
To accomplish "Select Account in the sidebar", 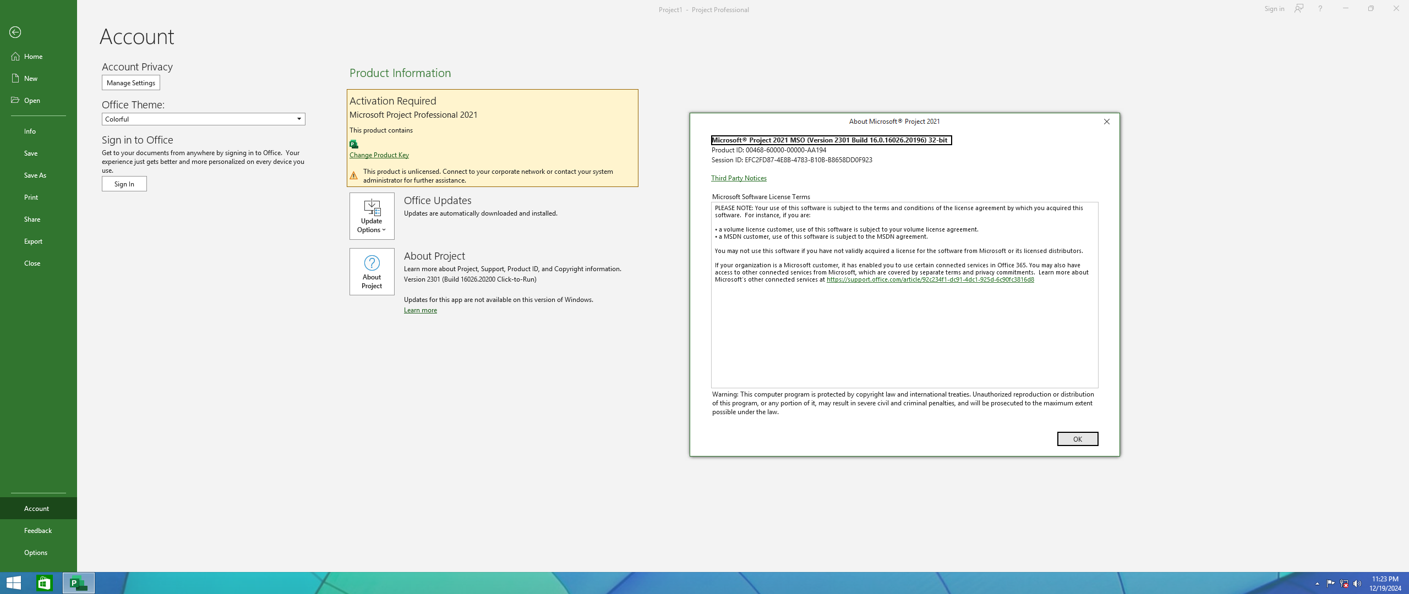I will point(39,508).
